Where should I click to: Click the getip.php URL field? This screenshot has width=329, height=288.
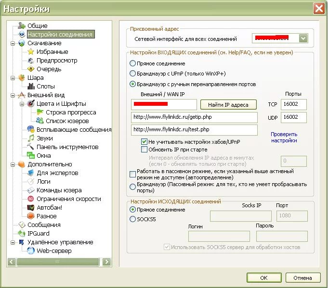tap(194, 117)
